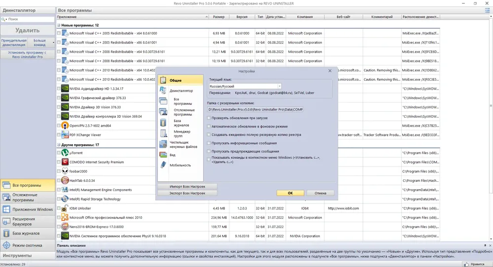
Task: Click the База журналов icon in settings
Action: [163, 123]
